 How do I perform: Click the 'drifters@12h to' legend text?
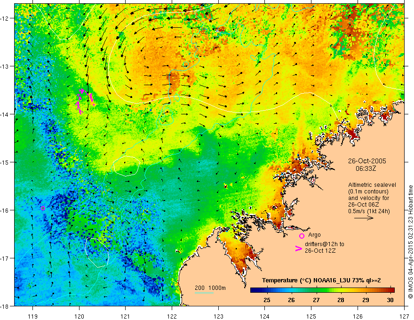click(x=325, y=244)
